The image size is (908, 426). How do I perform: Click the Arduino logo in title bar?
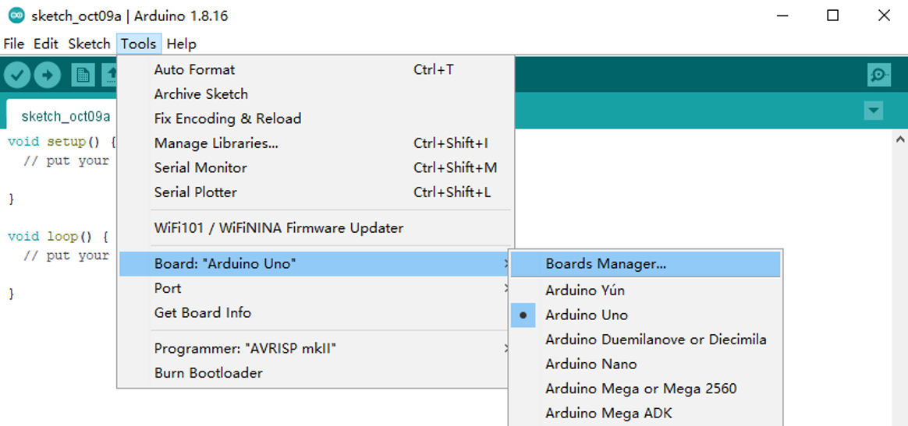coord(17,16)
